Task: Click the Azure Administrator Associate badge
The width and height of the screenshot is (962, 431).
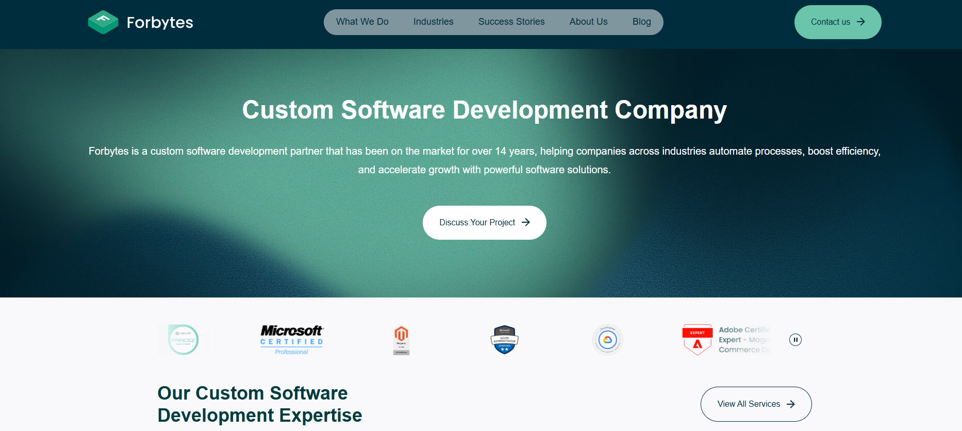Action: pos(504,340)
